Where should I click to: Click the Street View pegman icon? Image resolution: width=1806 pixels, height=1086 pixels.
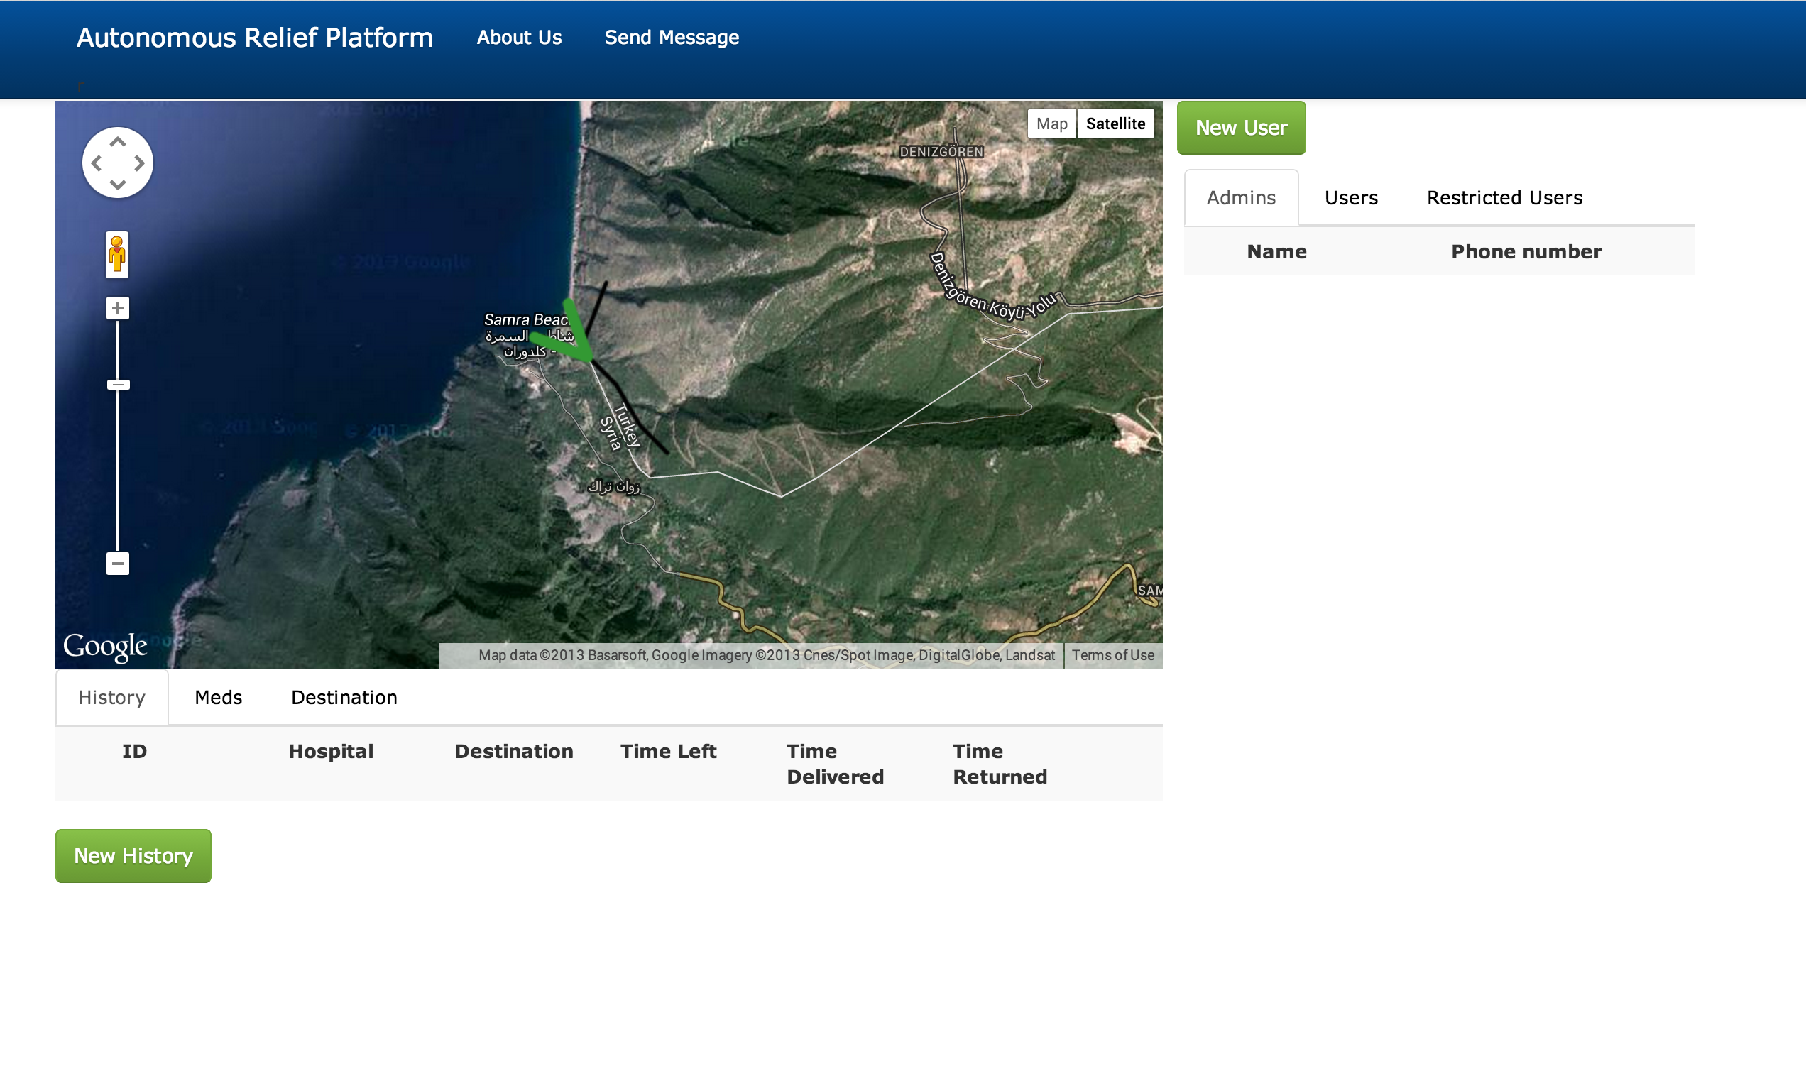117,255
